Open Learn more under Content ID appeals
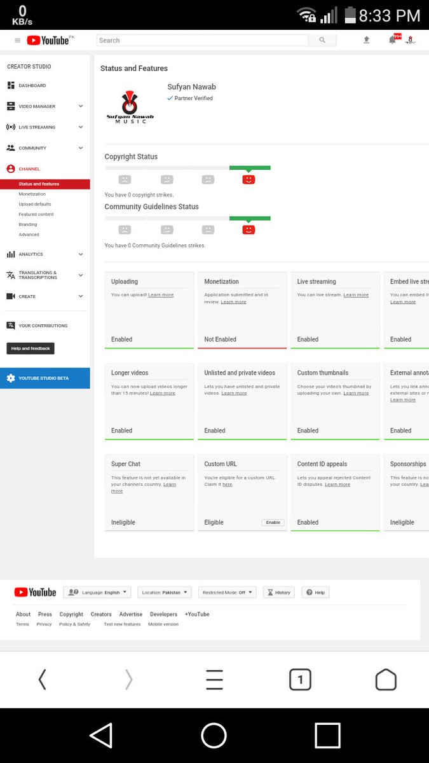The image size is (429, 763). pyautogui.click(x=337, y=485)
